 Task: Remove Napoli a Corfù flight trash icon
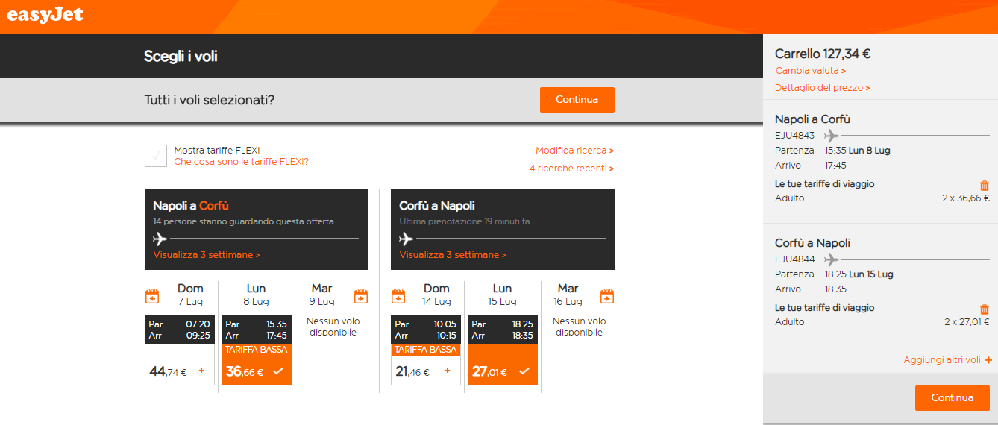pyautogui.click(x=985, y=185)
